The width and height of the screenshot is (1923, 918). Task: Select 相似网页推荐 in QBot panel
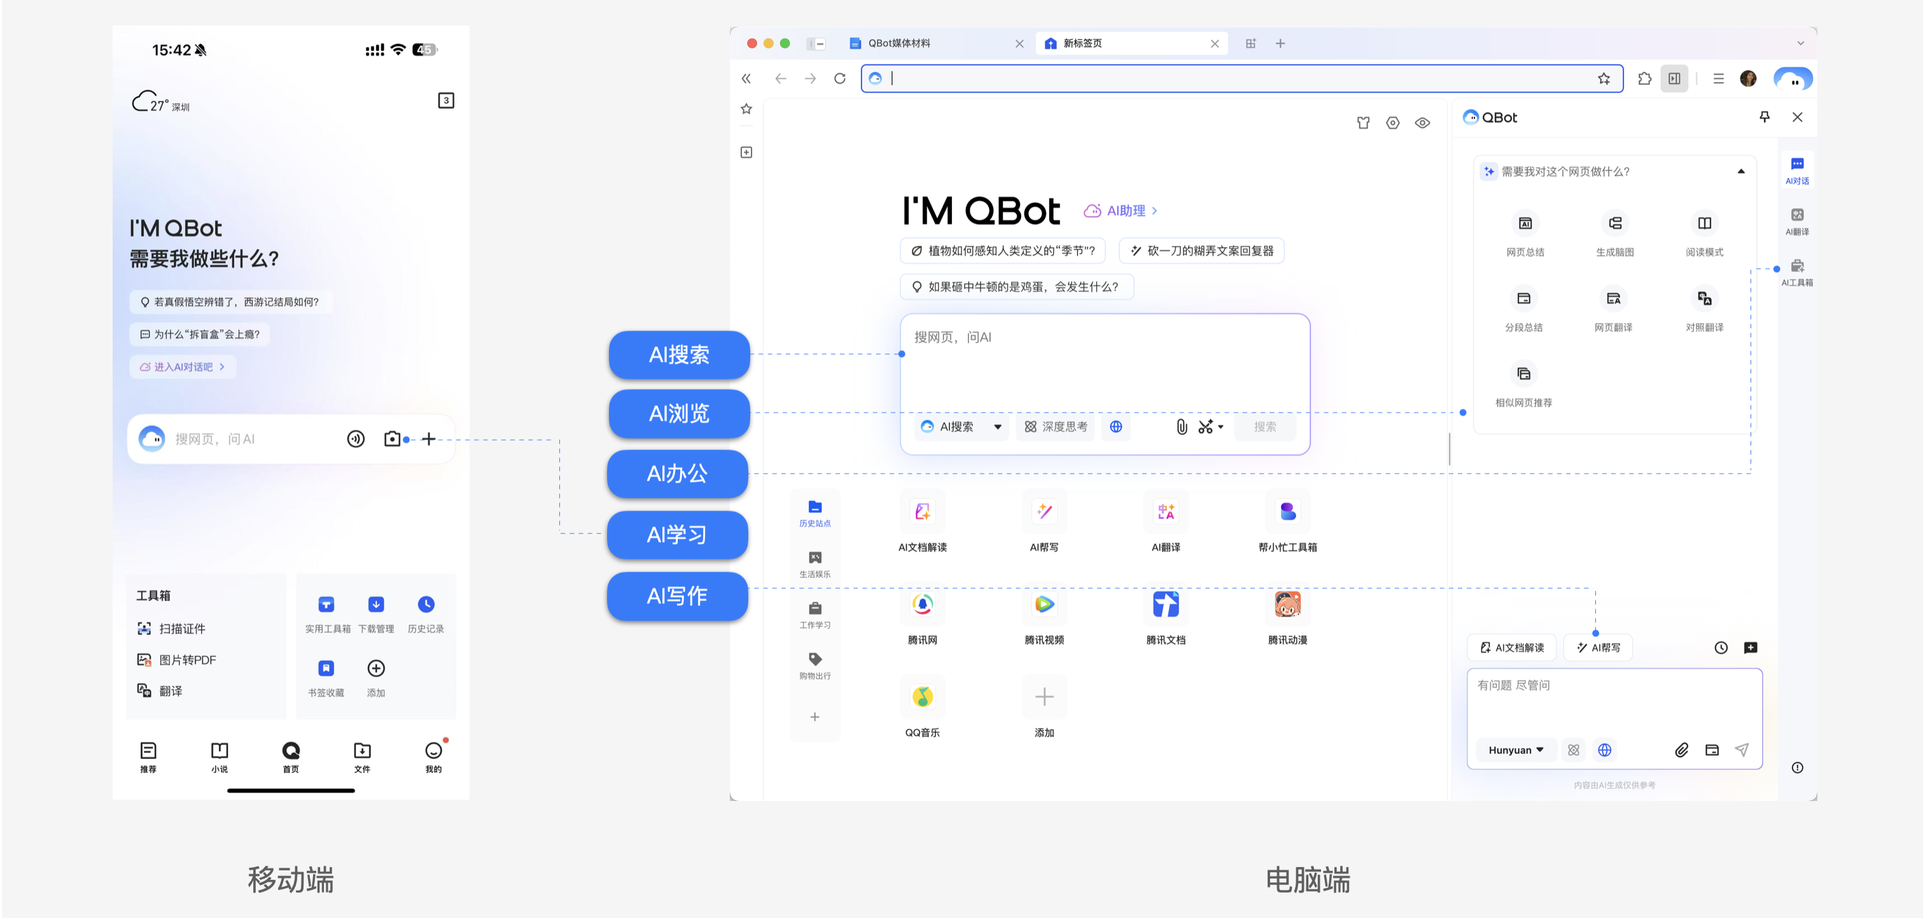[1523, 385]
